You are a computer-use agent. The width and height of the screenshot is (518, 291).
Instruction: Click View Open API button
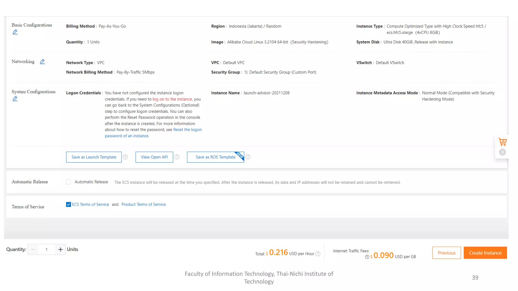point(154,157)
